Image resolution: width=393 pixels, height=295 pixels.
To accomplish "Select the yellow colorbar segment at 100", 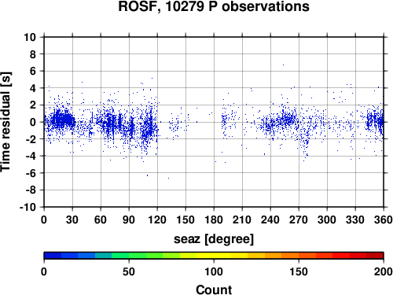I will (x=214, y=256).
